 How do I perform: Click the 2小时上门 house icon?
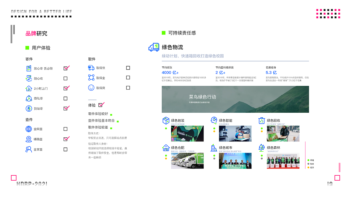(29, 88)
